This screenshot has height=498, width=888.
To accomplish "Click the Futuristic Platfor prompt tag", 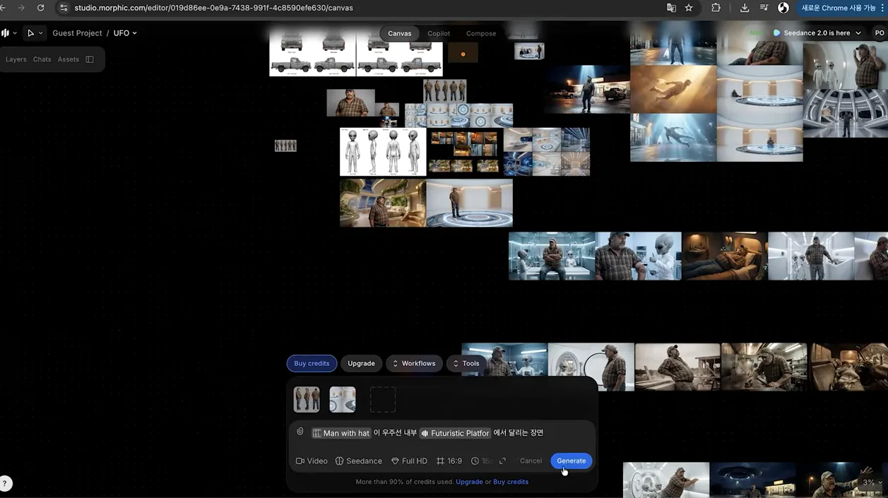I will click(456, 433).
